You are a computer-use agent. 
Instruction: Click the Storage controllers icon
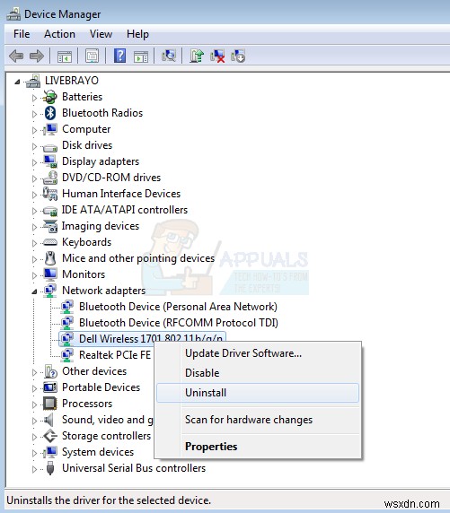(x=50, y=436)
